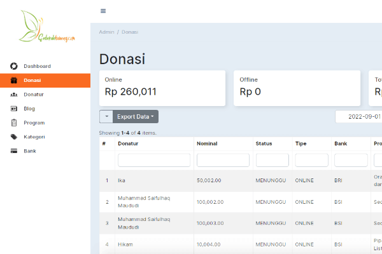Sort table by Donatur column header
Screen dimensions: 382x254
click(128, 144)
